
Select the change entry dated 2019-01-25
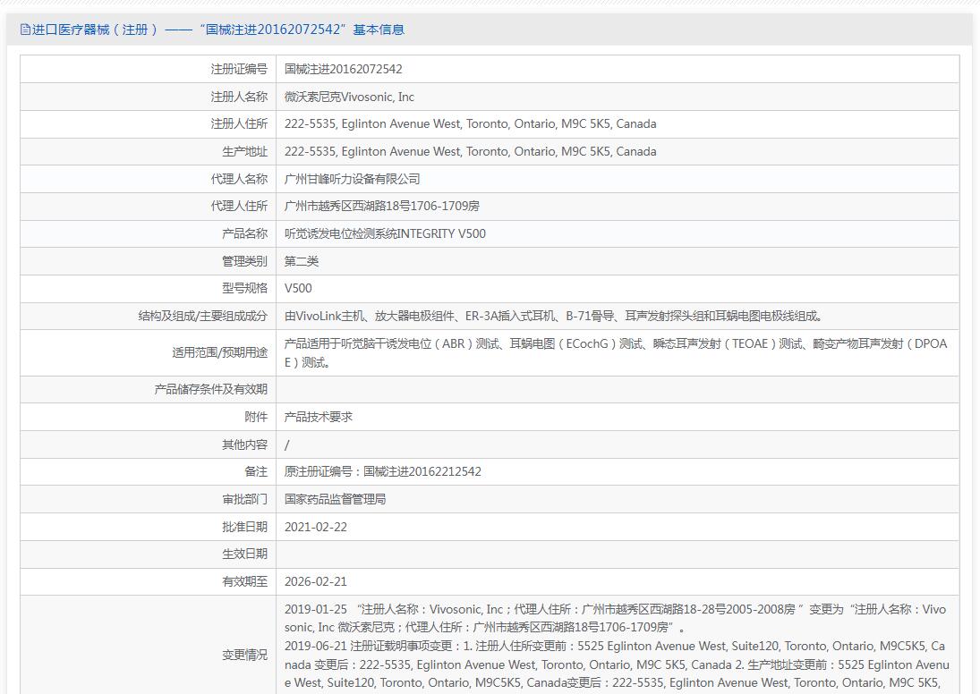tap(616, 618)
